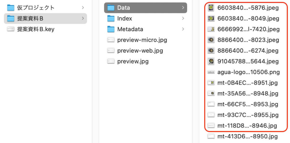Select the preview.jpg file name
The width and height of the screenshot is (290, 143).
pos(133,61)
